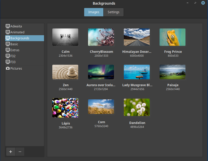This screenshot has width=208, height=161.
Task: Switch to the Images tab
Action: coord(94,12)
